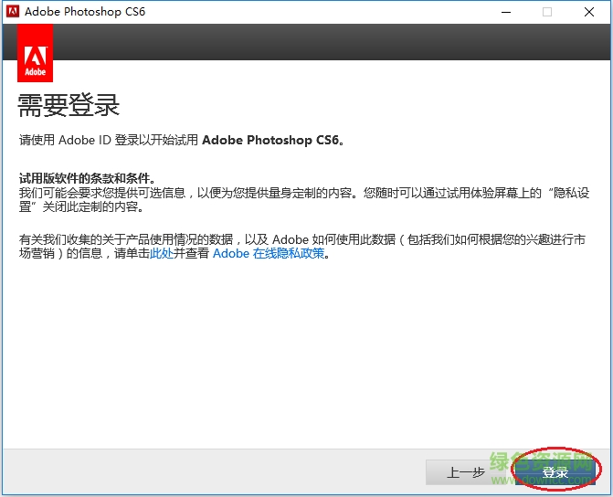
Task: Open the Adobe 在线隐私政策 link
Action: coord(269,253)
